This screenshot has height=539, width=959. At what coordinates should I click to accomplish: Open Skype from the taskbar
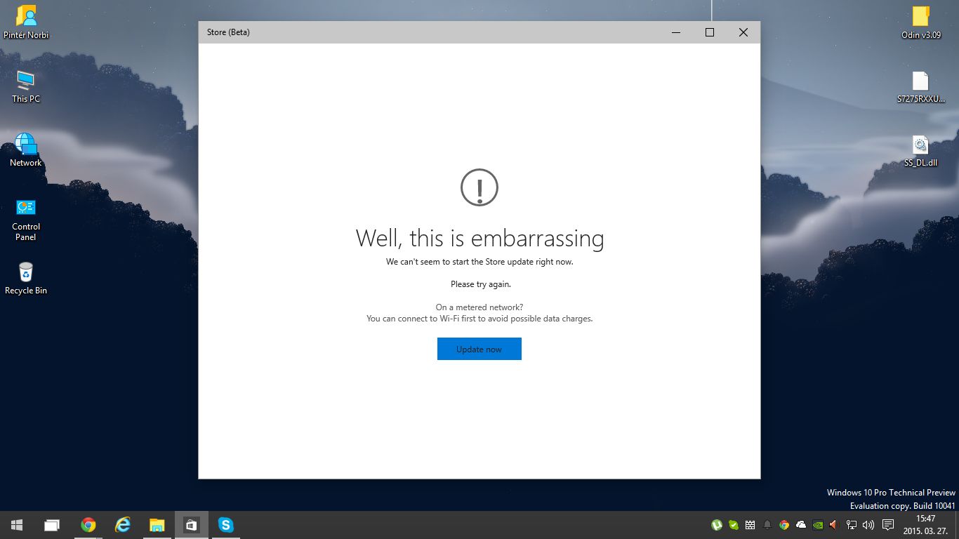225,524
